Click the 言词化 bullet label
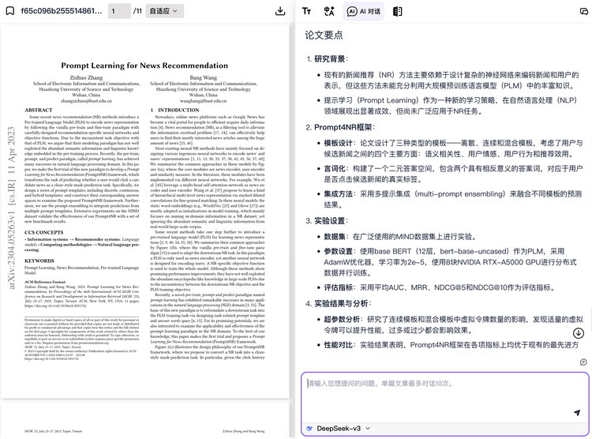Image resolution: width=592 pixels, height=439 pixels. tap(335, 168)
